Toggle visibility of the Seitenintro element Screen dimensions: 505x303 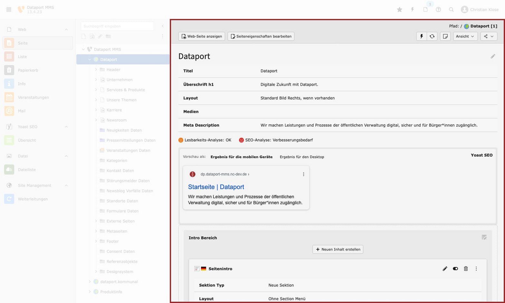click(455, 269)
